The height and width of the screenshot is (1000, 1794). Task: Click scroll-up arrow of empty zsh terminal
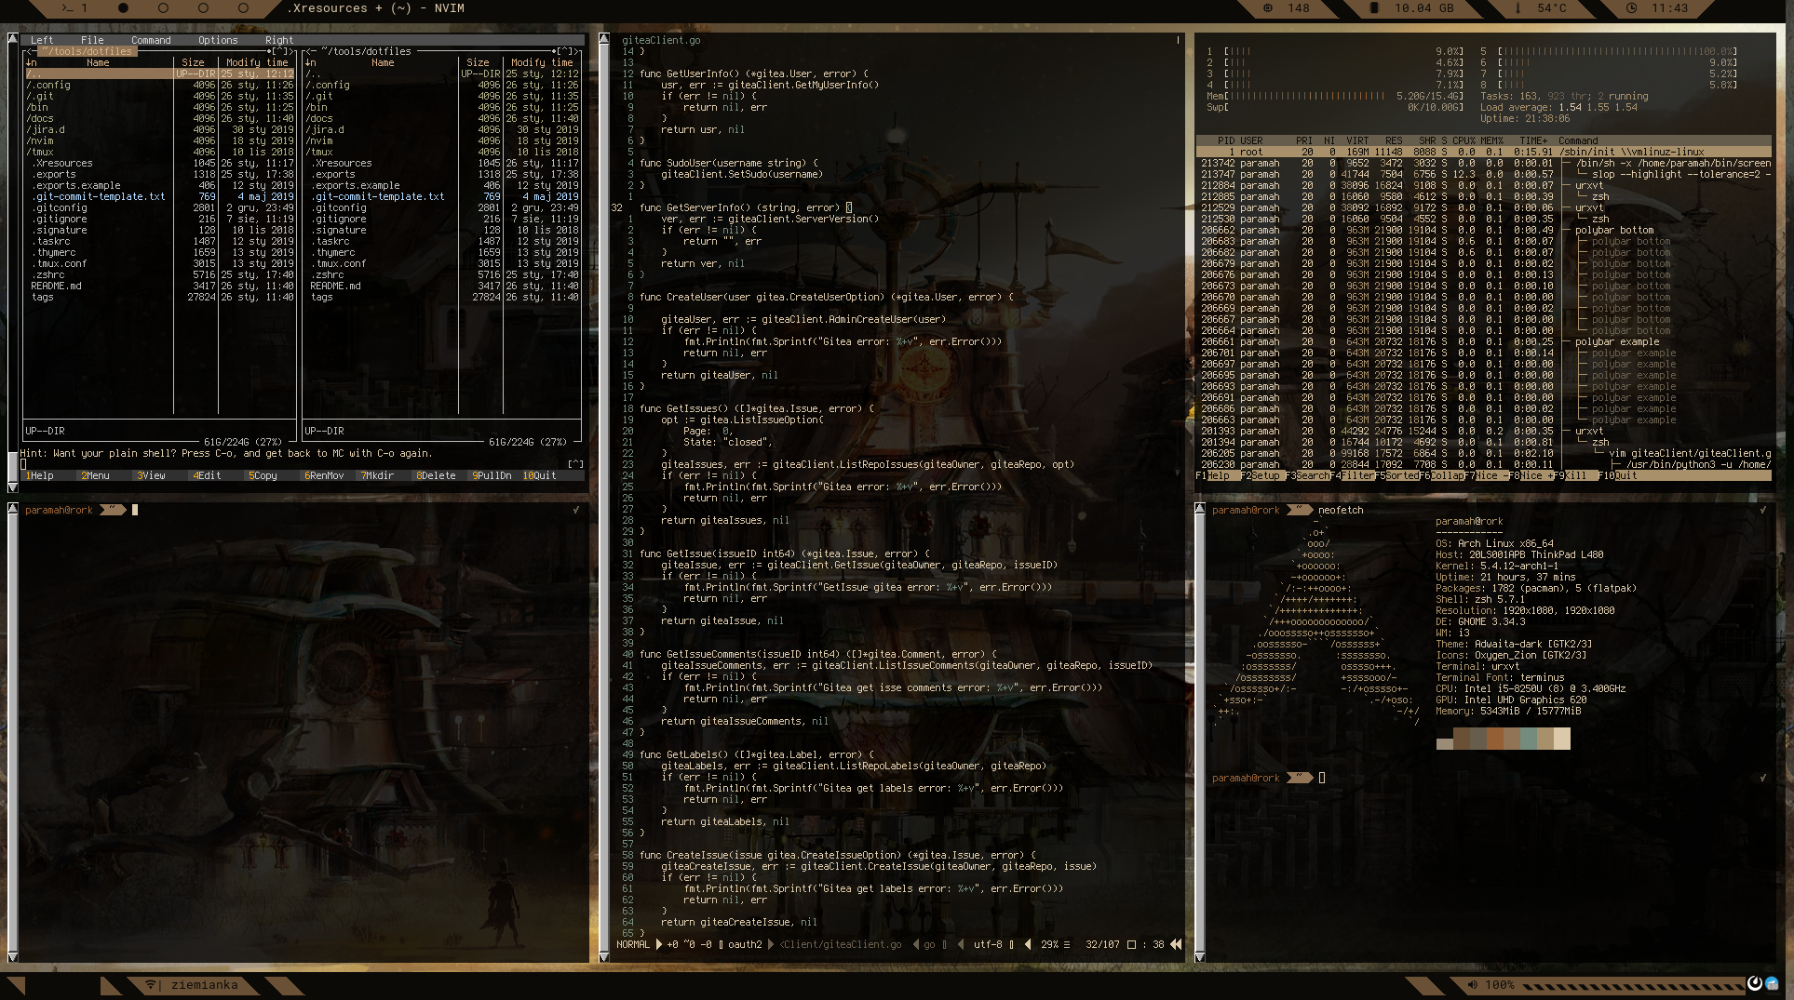coord(12,509)
